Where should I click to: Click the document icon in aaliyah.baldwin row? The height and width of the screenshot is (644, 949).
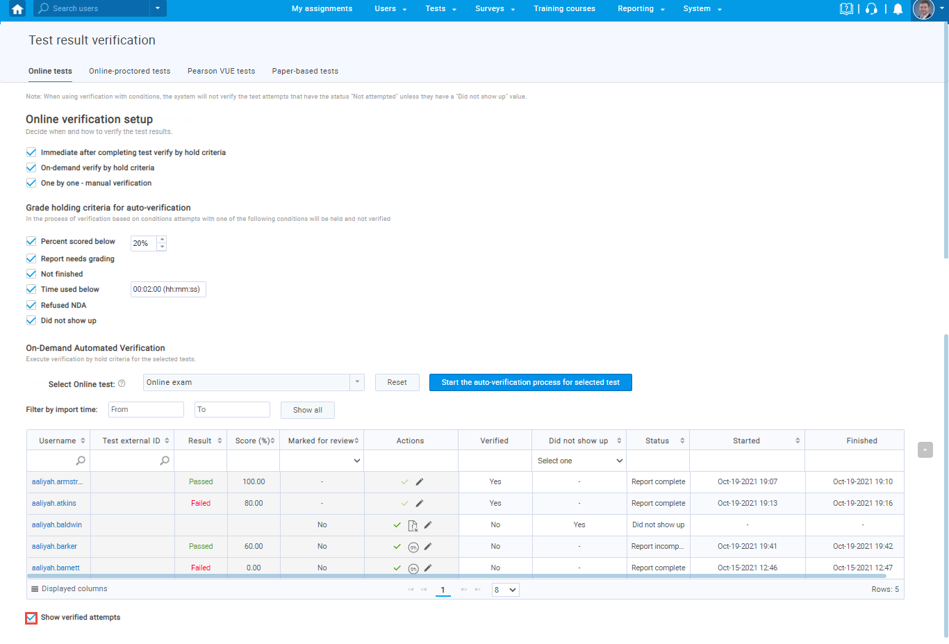[413, 525]
